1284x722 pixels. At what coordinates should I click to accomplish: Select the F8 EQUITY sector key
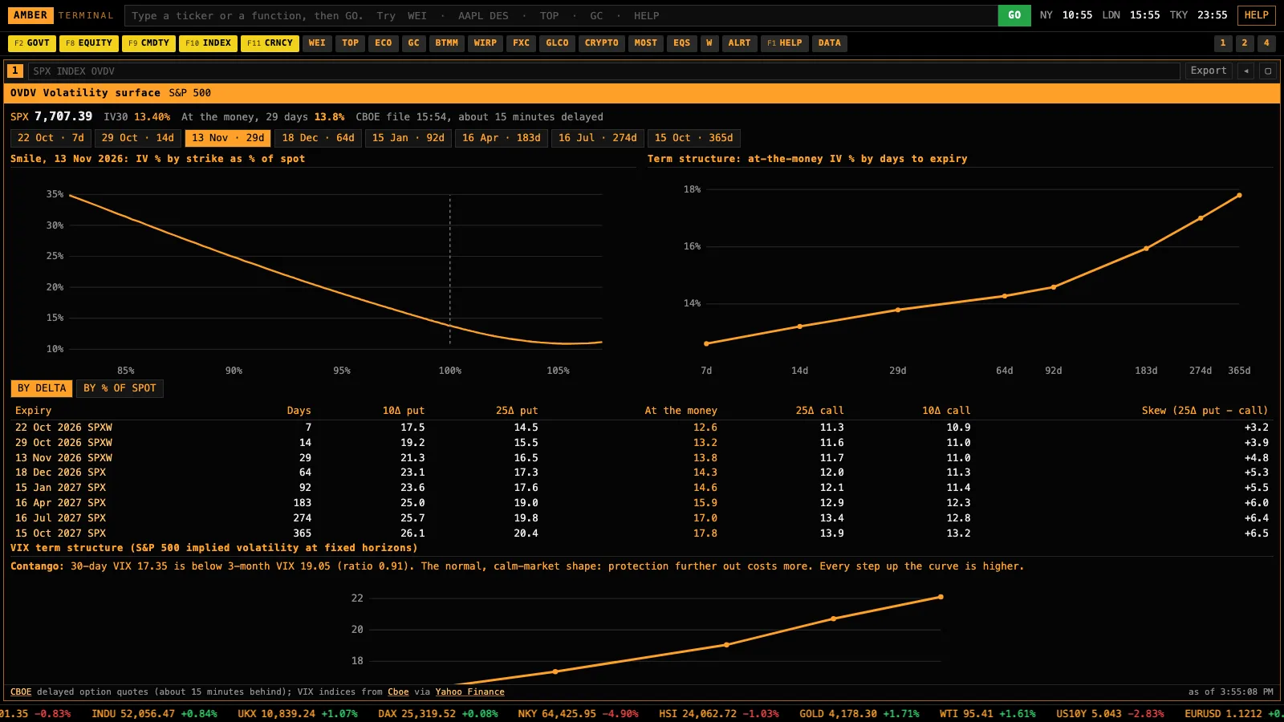(x=89, y=43)
